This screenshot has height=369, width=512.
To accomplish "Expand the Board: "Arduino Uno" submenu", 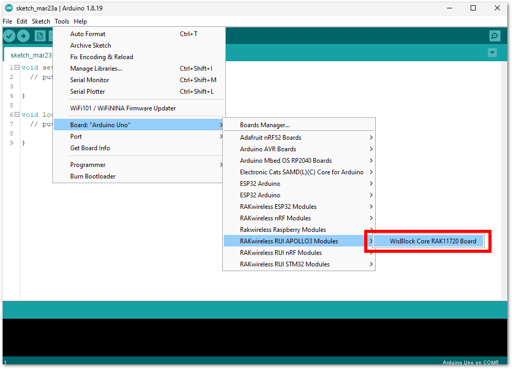I will pos(139,125).
